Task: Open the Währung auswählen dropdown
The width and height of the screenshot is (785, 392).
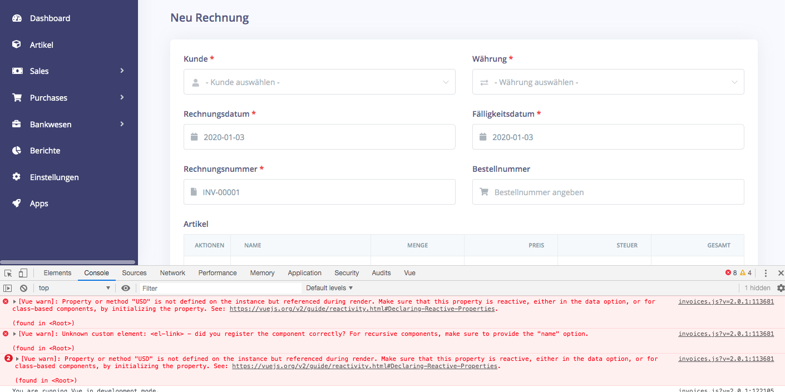Action: coord(608,82)
